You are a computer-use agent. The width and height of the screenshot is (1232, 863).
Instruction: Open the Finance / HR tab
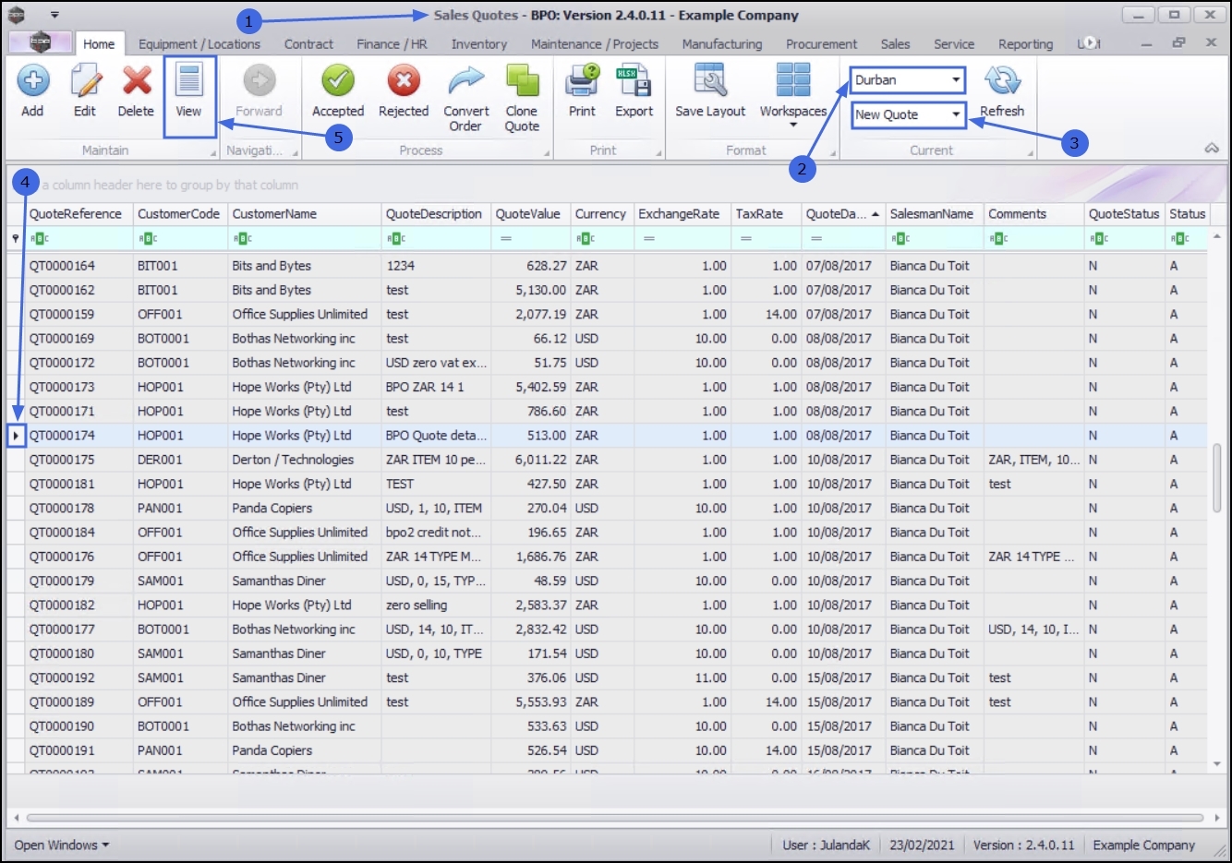click(x=392, y=44)
